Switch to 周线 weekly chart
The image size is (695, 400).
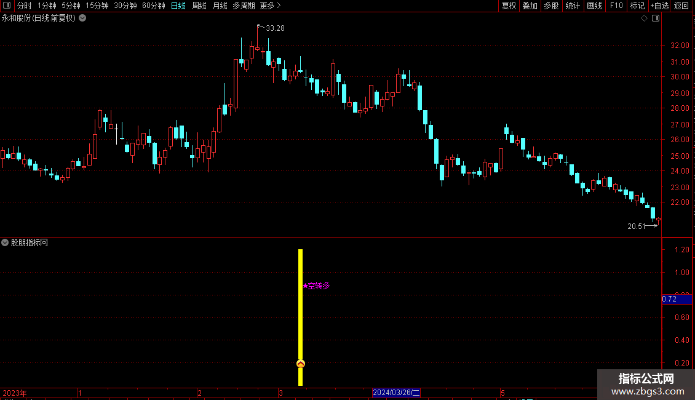(199, 6)
